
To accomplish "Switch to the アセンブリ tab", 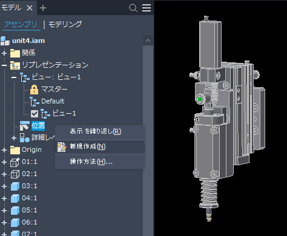I will 21,24.
